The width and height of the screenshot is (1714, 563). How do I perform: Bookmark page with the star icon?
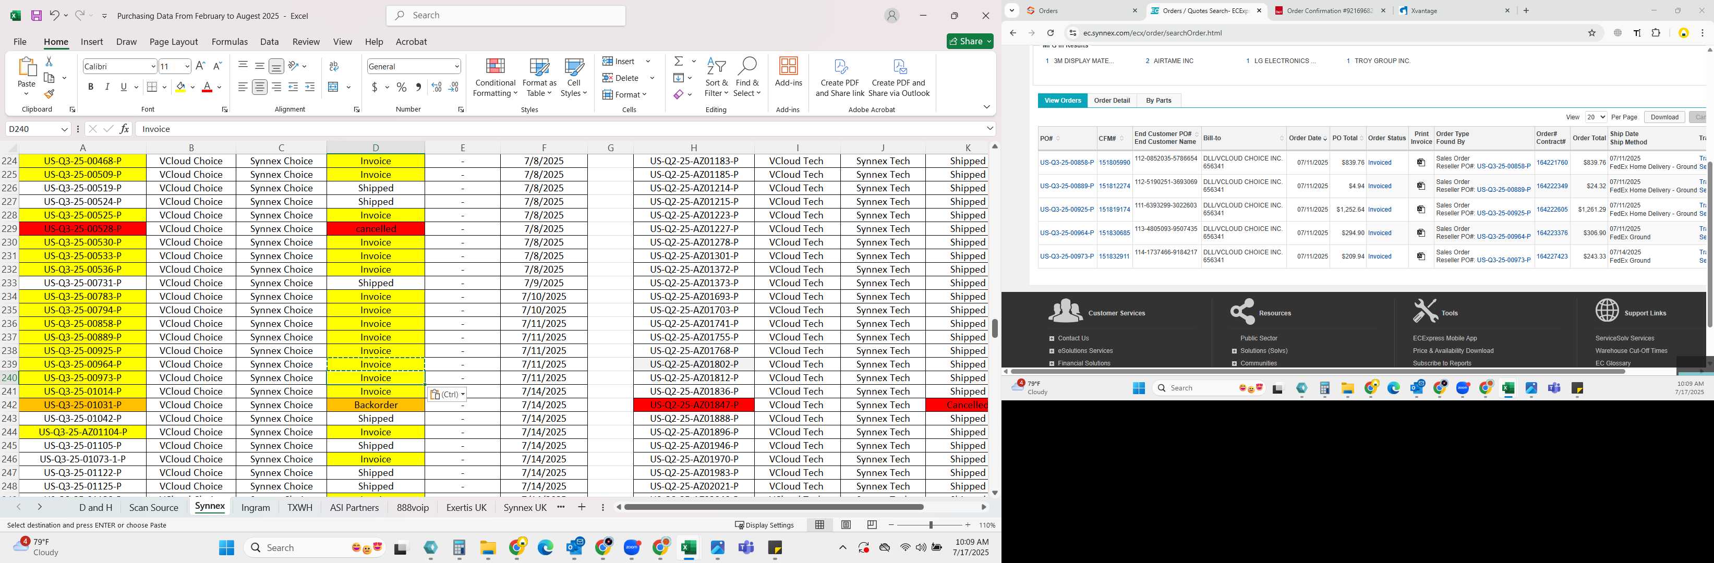coord(1591,32)
